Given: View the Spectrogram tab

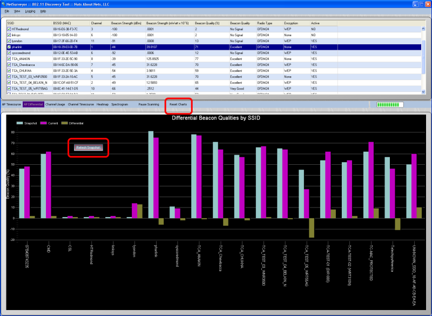Looking at the screenshot, I should pyautogui.click(x=119, y=104).
